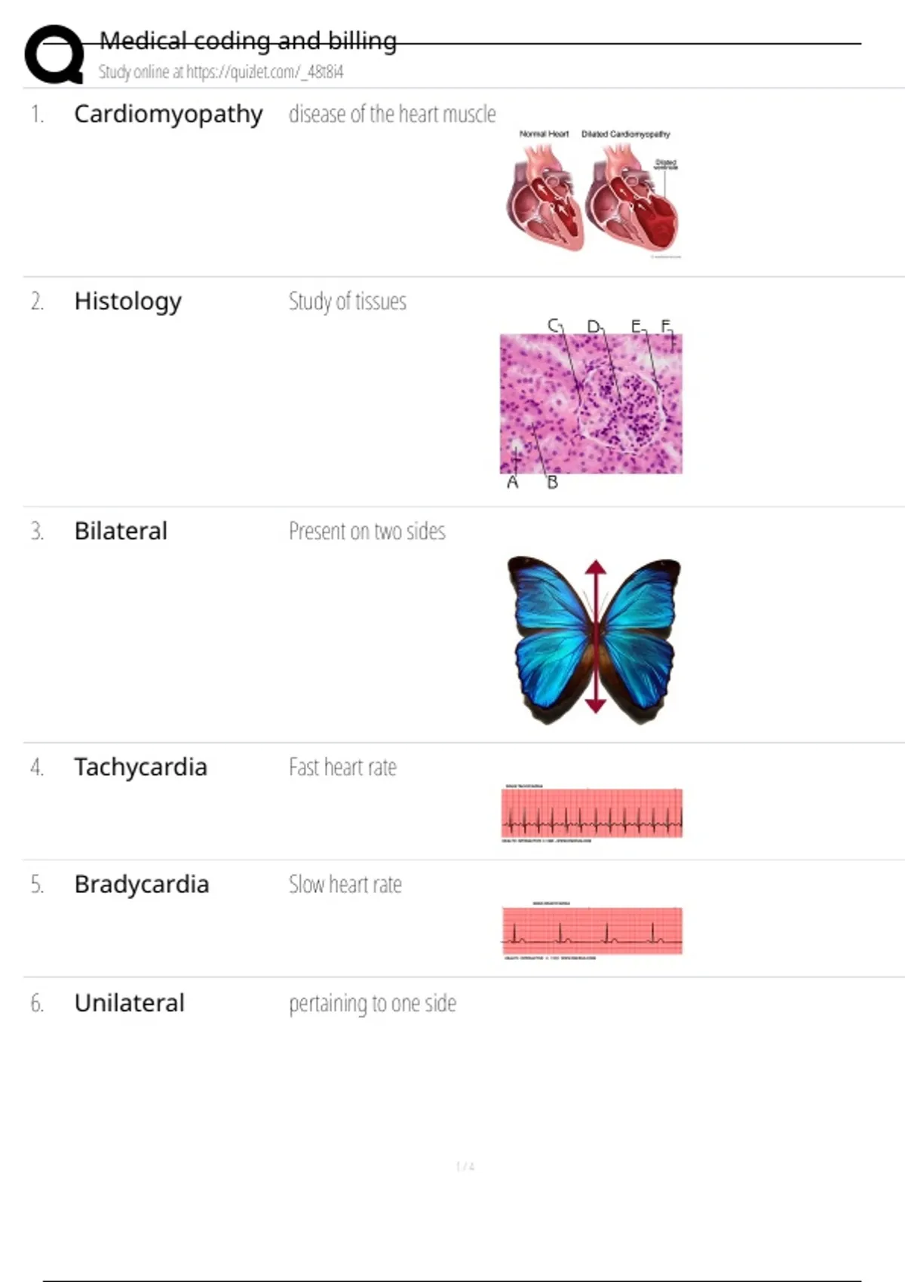Click the Quizlet Q logo

point(54,54)
